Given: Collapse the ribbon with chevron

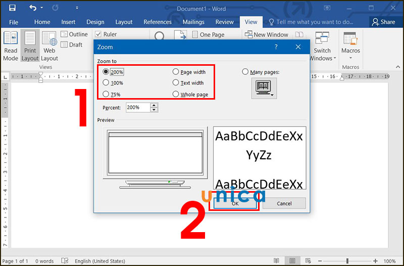Looking at the screenshot, I should [398, 67].
